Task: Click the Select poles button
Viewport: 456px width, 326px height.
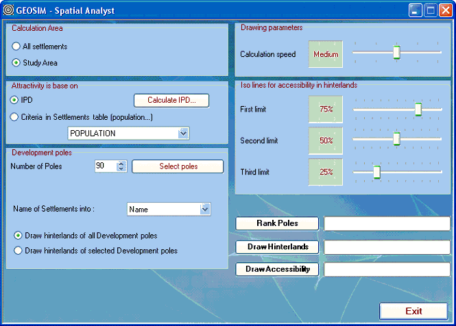Action: (178, 166)
